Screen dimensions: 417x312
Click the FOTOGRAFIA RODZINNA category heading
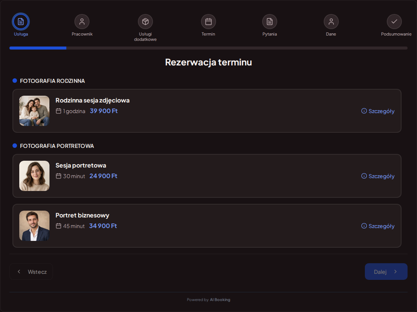tap(53, 81)
